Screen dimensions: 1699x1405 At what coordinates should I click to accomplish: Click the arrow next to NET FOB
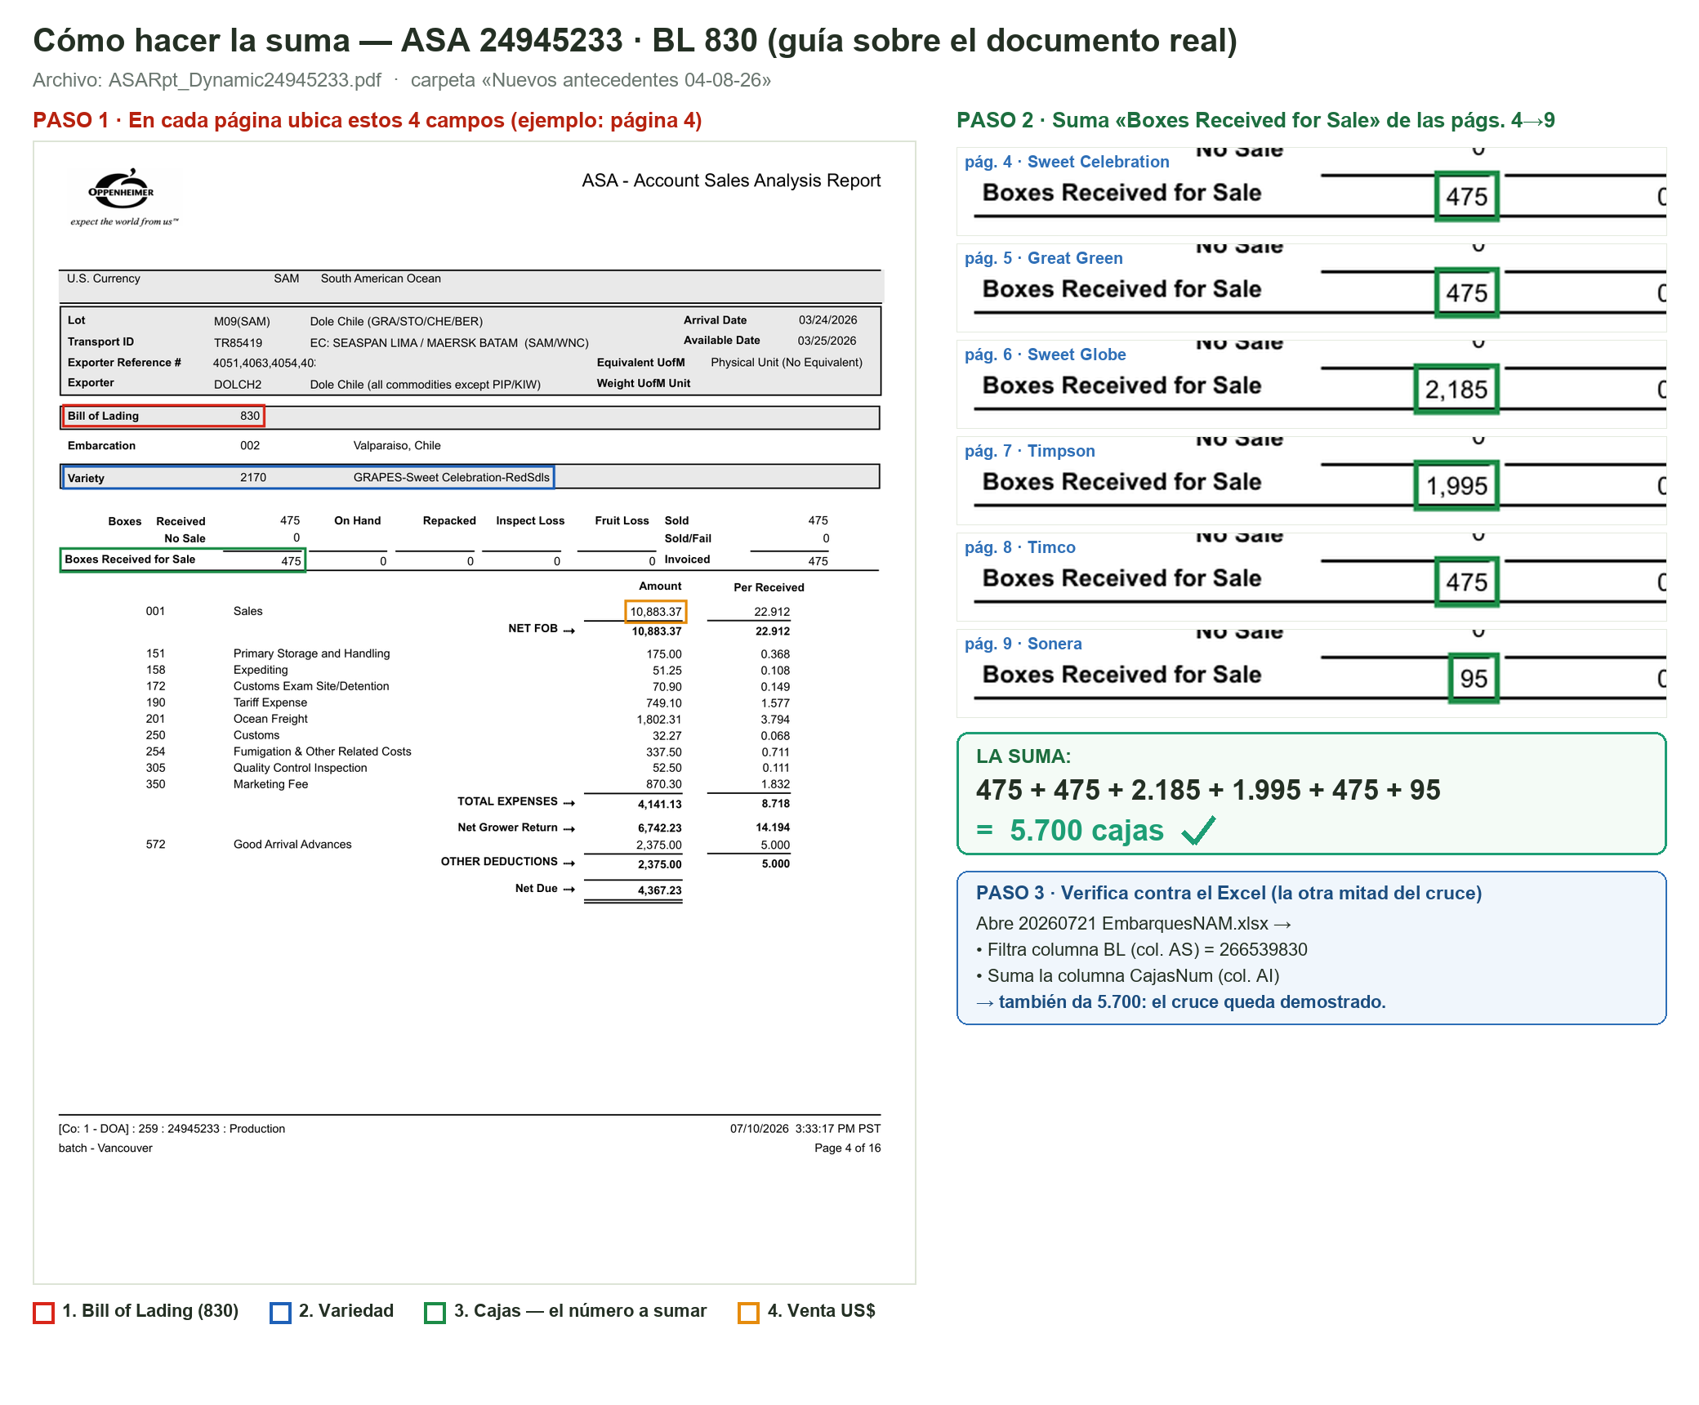(x=569, y=630)
